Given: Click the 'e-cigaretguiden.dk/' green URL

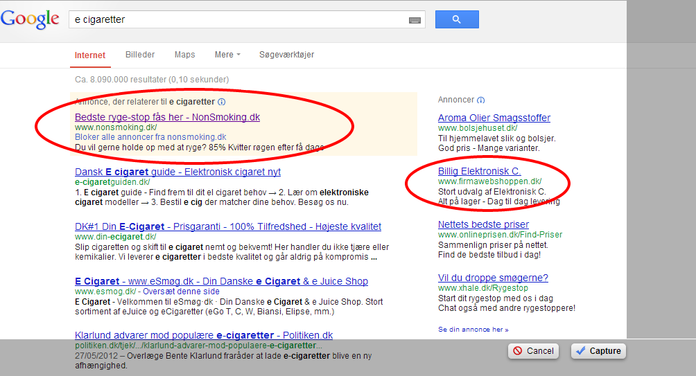Looking at the screenshot, I should [x=112, y=182].
